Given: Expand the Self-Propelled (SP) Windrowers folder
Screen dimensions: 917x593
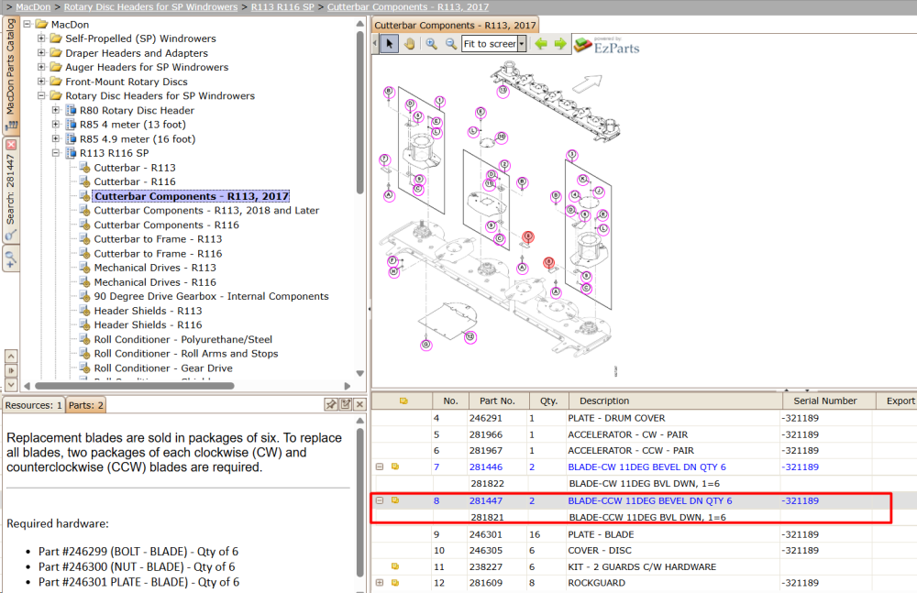Looking at the screenshot, I should click(x=41, y=38).
